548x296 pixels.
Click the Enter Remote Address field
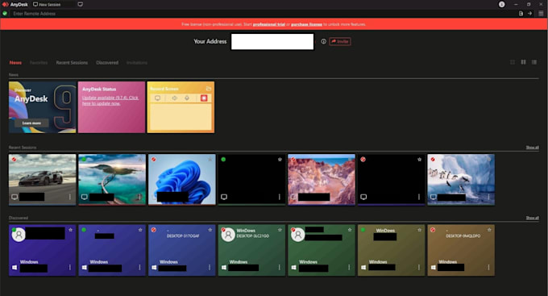(x=262, y=14)
